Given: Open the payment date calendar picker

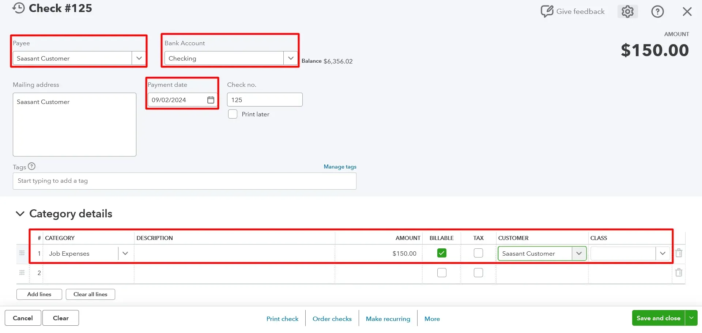Looking at the screenshot, I should (211, 100).
